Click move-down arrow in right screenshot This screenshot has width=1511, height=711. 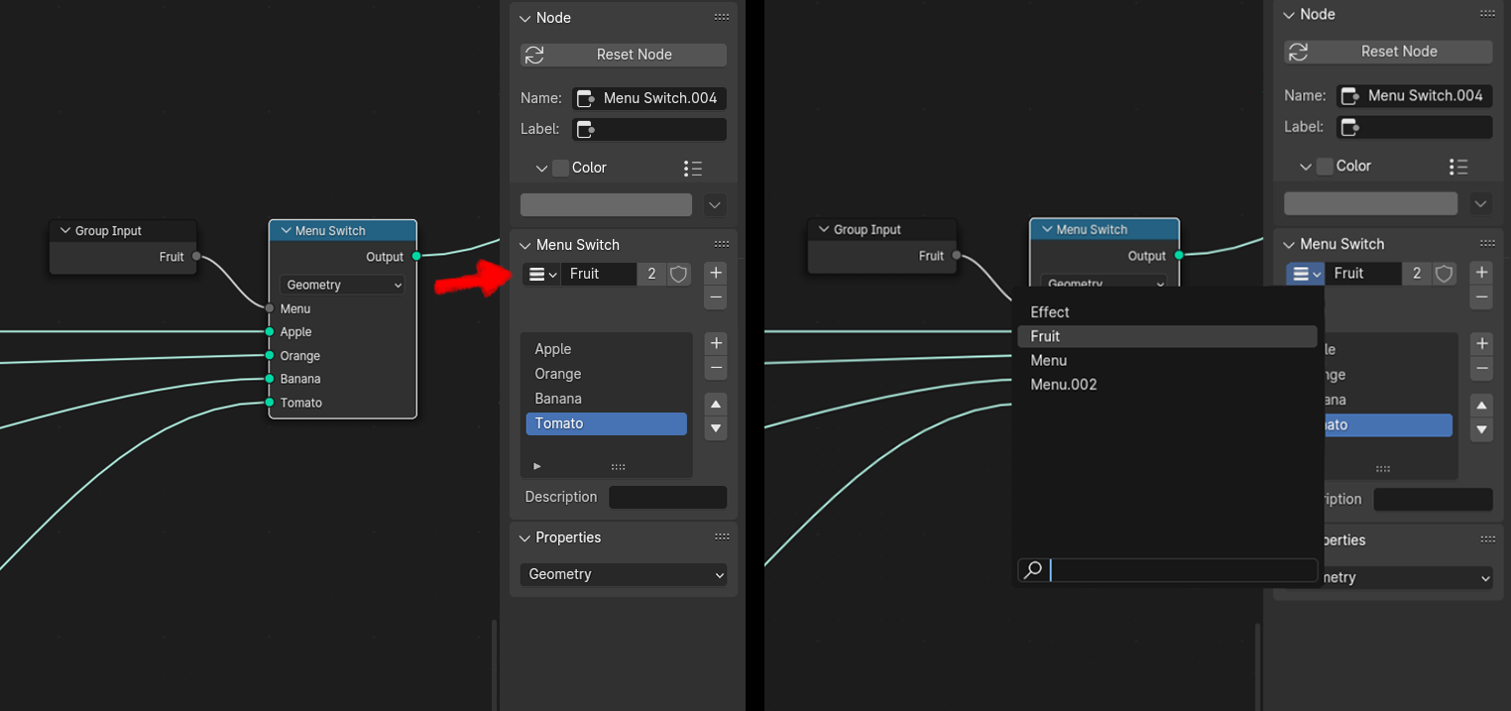(x=1482, y=430)
